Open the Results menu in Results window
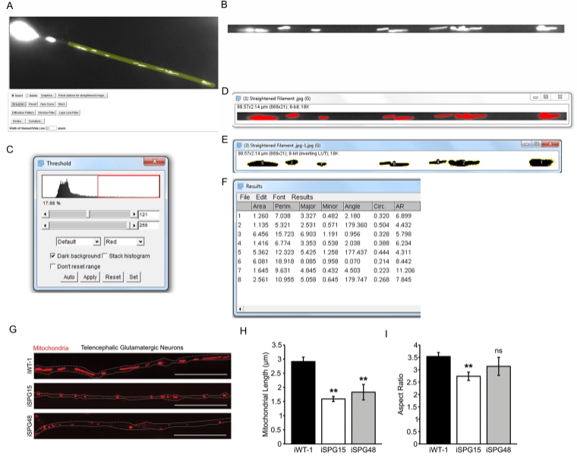Screen dimensions: 577x458 [302, 197]
